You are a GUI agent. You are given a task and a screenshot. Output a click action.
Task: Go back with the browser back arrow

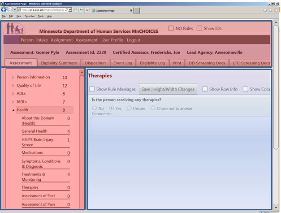point(4,10)
